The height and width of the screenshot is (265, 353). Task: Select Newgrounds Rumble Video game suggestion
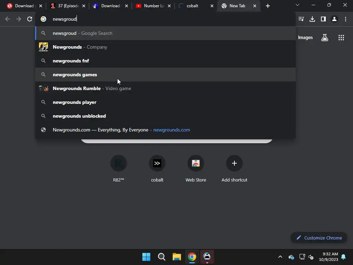point(165,88)
